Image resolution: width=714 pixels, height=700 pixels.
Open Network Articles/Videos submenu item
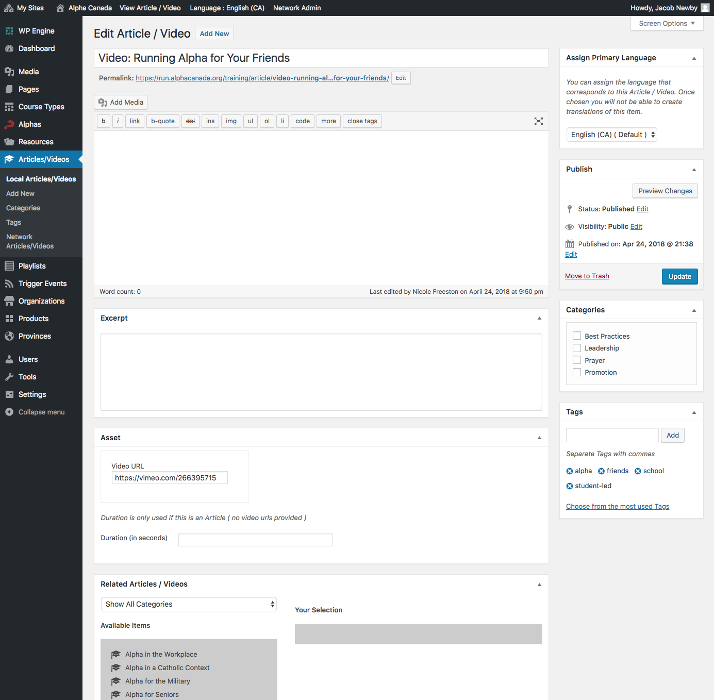click(30, 241)
